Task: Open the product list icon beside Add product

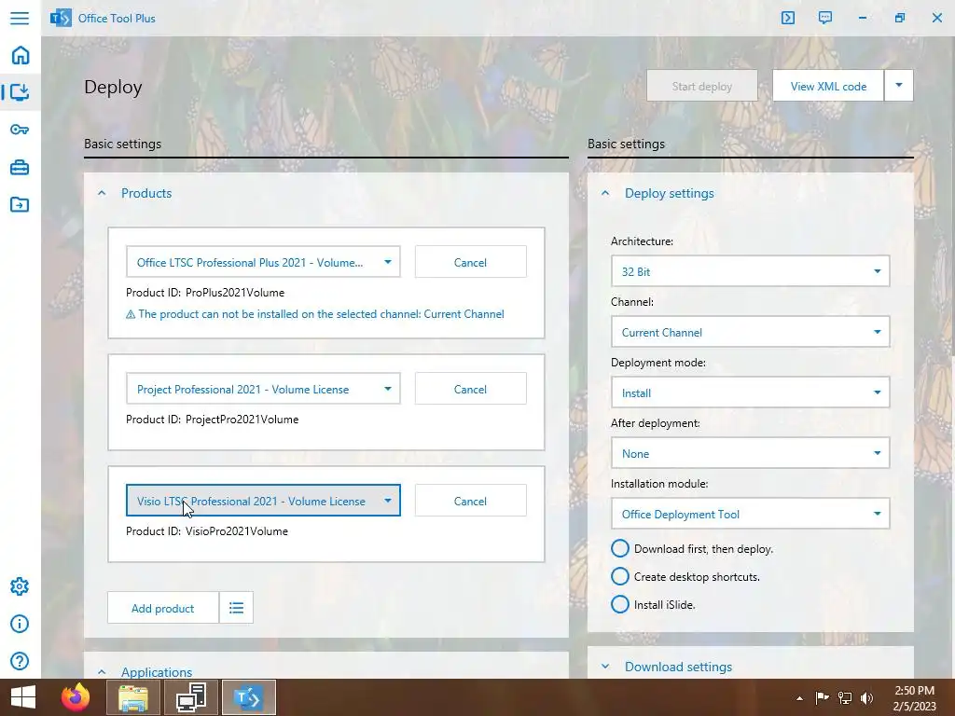Action: (x=236, y=608)
